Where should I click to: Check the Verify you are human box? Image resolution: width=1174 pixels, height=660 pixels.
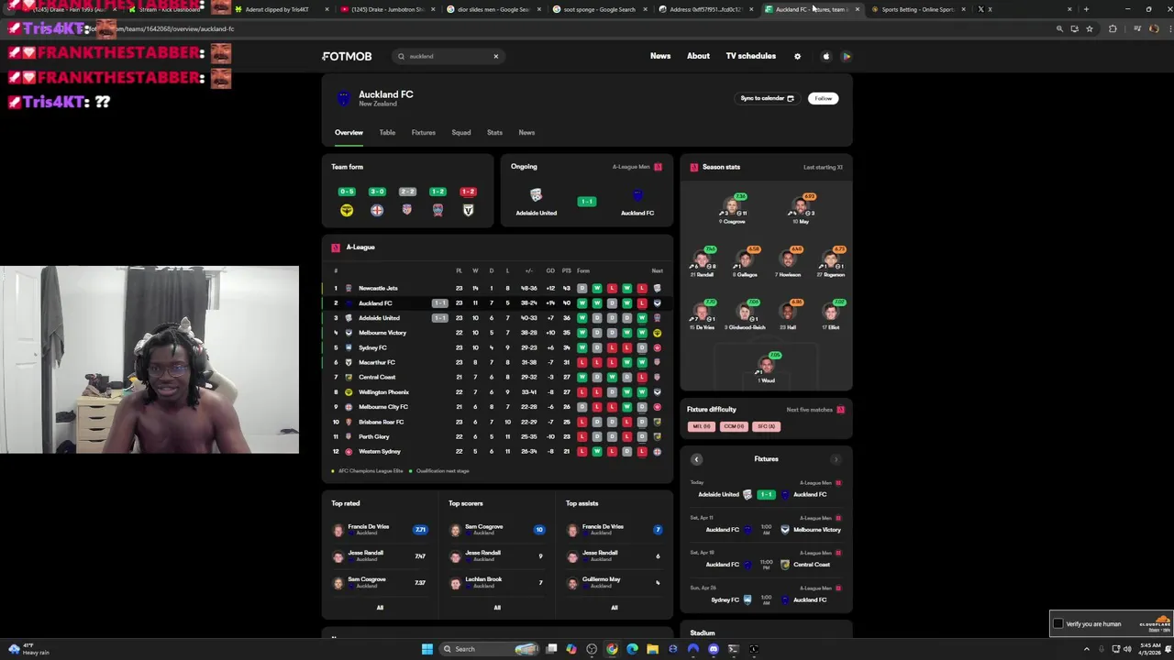tap(1058, 624)
